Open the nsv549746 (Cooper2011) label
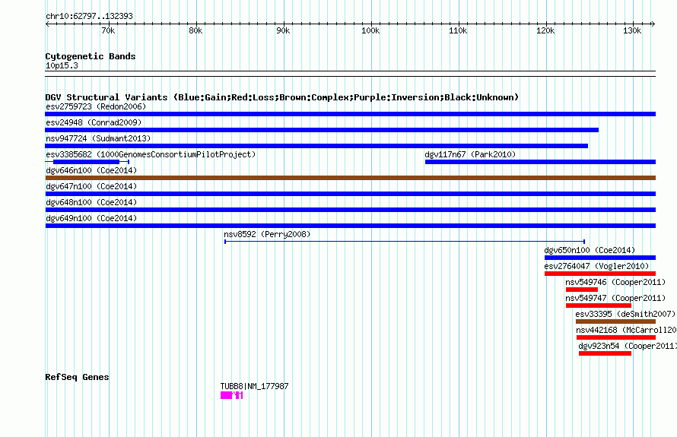The height and width of the screenshot is (437, 677). 615,282
